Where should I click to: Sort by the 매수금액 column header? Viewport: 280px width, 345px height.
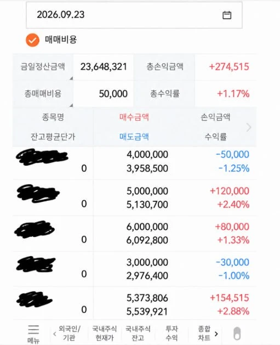[134, 117]
